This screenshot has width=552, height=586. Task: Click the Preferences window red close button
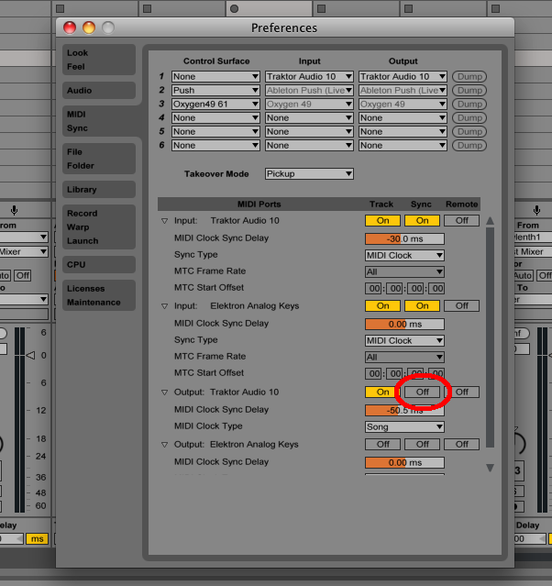[x=72, y=28]
